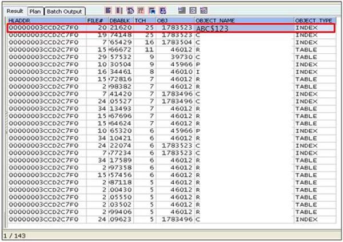Click FILE# value 29
Viewport: 343px width, 242px height.
click(x=102, y=57)
